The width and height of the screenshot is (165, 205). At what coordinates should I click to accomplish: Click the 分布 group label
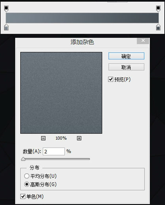tap(34, 168)
